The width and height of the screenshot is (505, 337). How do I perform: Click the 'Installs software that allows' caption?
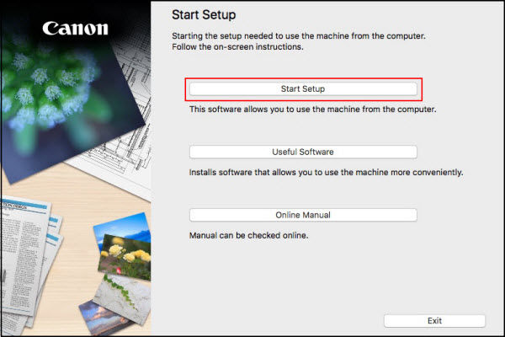click(326, 172)
